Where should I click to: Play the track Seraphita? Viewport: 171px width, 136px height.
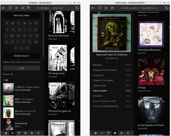(112, 96)
